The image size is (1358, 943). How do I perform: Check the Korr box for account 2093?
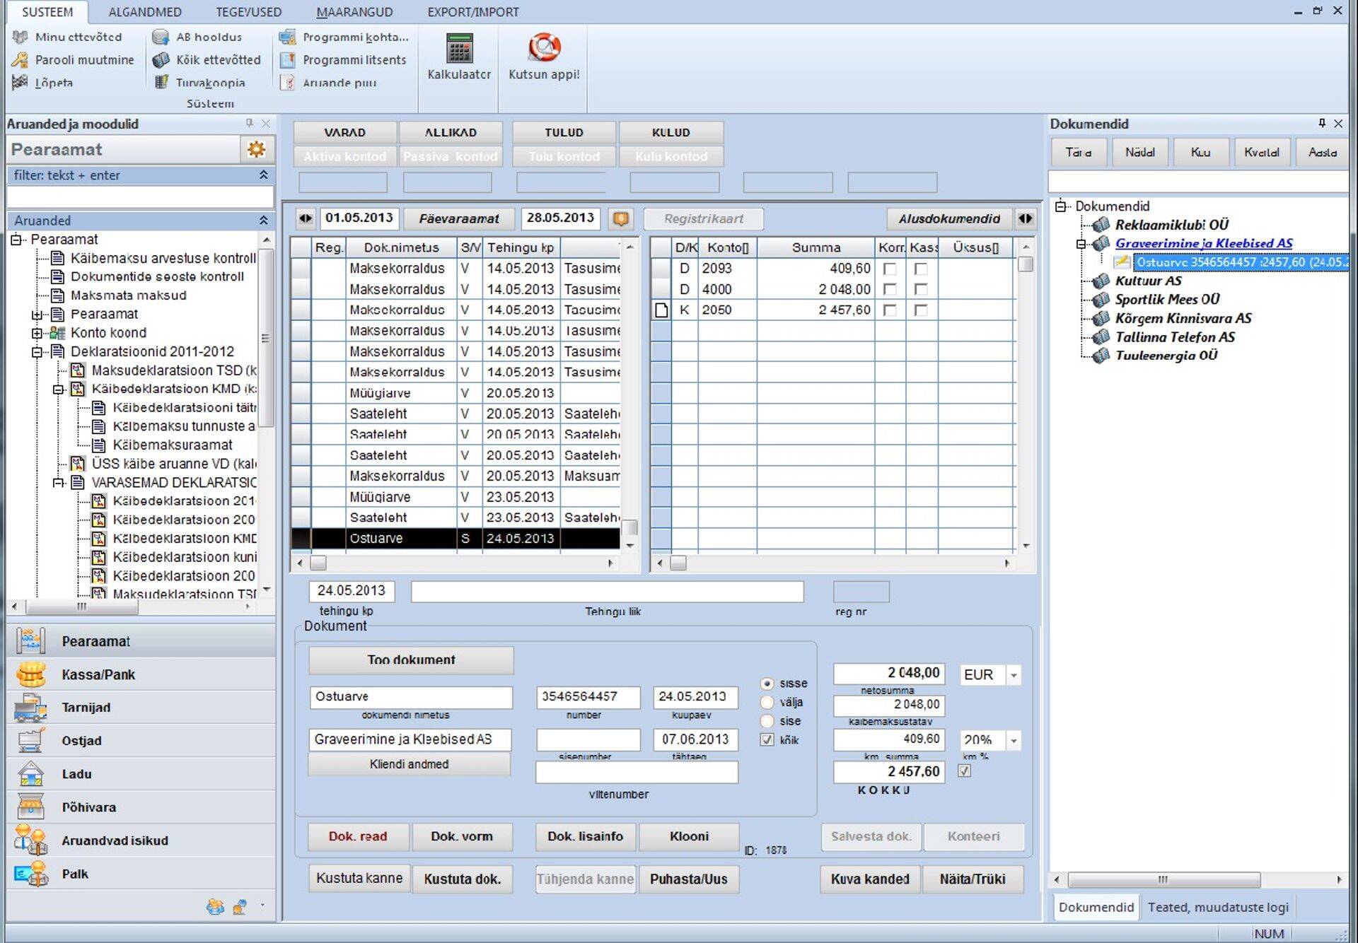(x=890, y=269)
